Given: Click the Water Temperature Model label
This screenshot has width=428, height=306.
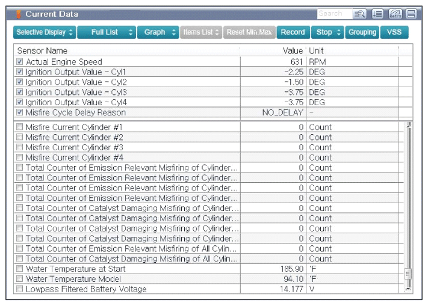Looking at the screenshot, I should (73, 279).
